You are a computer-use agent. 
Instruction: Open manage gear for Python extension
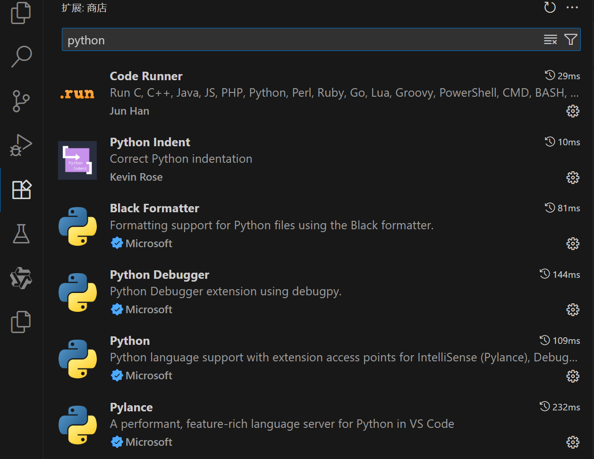click(573, 376)
